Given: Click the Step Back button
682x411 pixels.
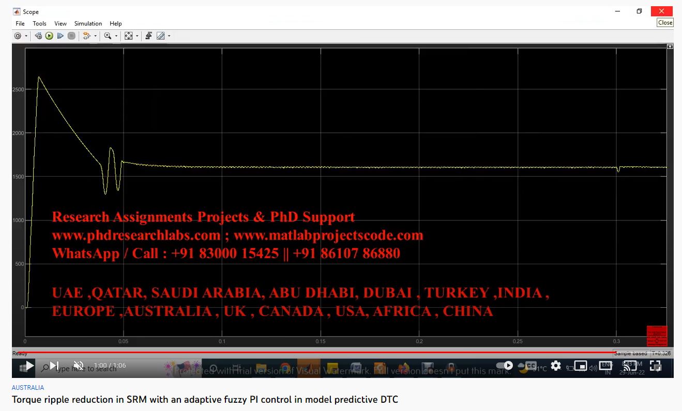Looking at the screenshot, I should [38, 36].
